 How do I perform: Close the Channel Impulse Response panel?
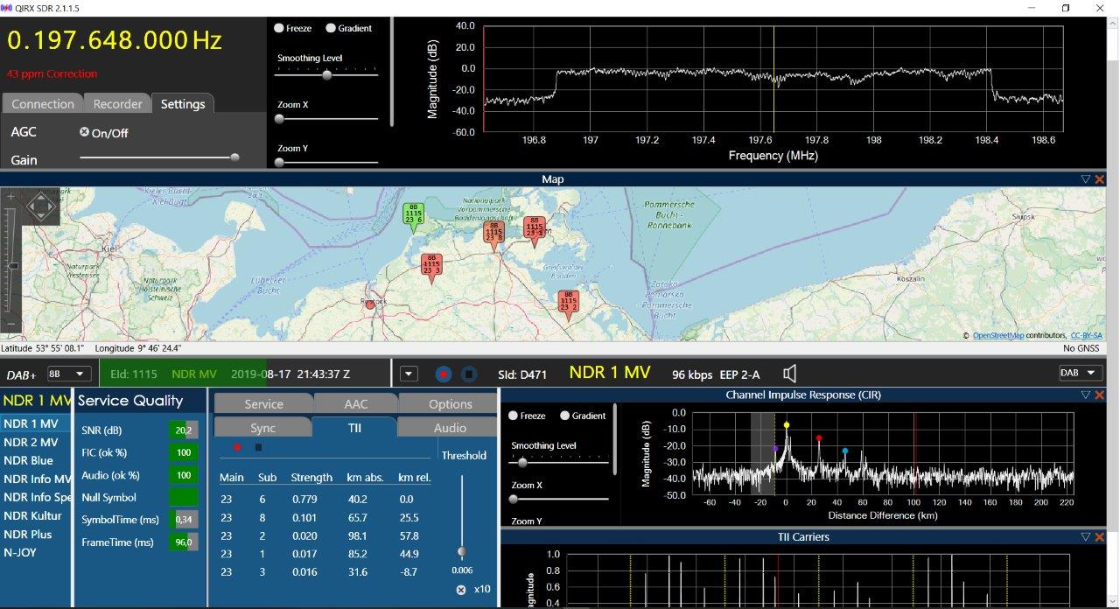click(x=1100, y=395)
